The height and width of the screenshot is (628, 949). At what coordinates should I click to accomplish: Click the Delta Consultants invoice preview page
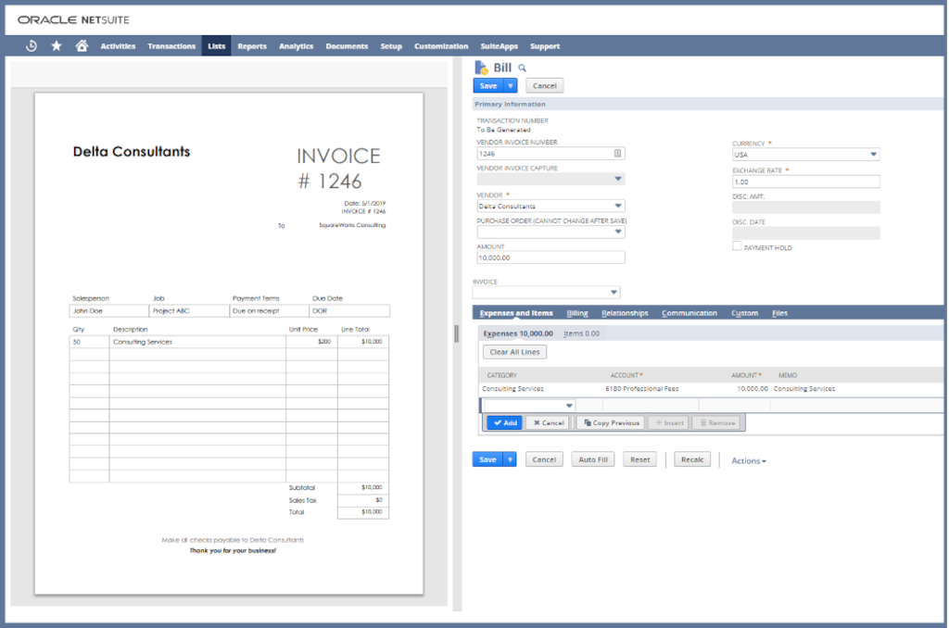[229, 344]
